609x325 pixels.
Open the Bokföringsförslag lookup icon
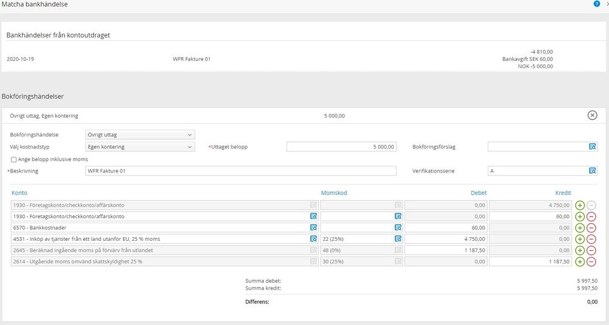coord(593,147)
